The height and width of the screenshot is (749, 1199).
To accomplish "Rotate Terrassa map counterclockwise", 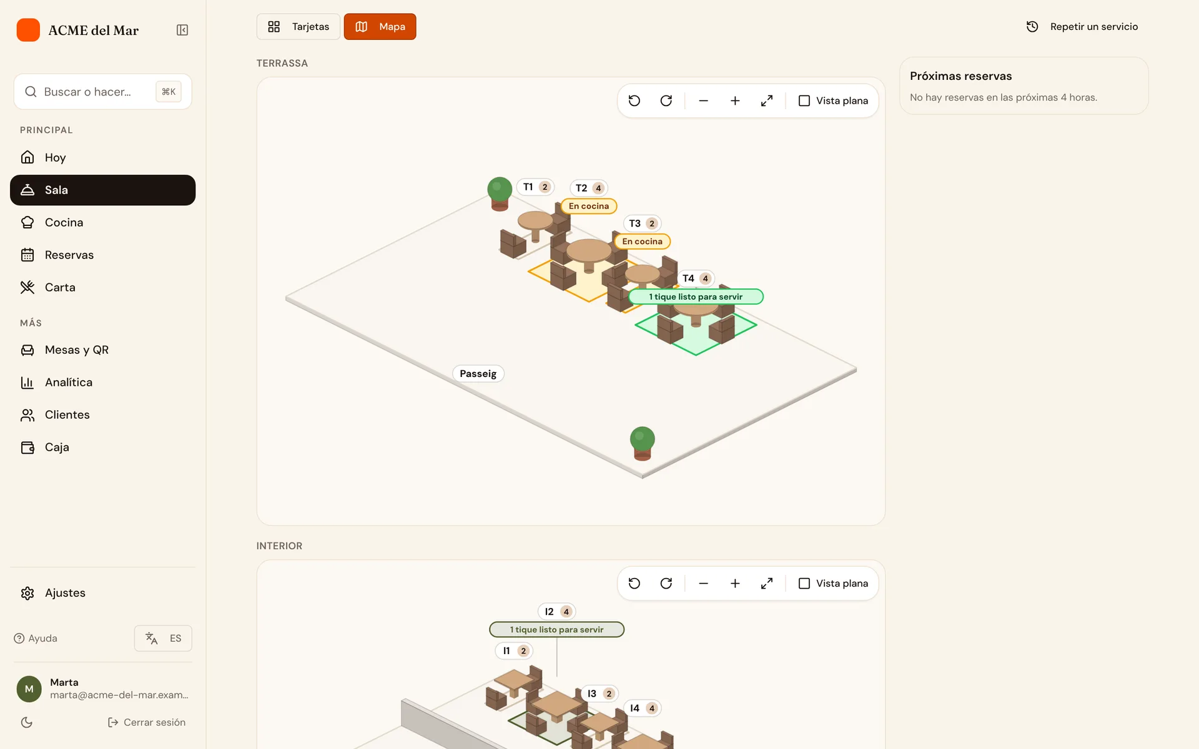I will [x=634, y=100].
